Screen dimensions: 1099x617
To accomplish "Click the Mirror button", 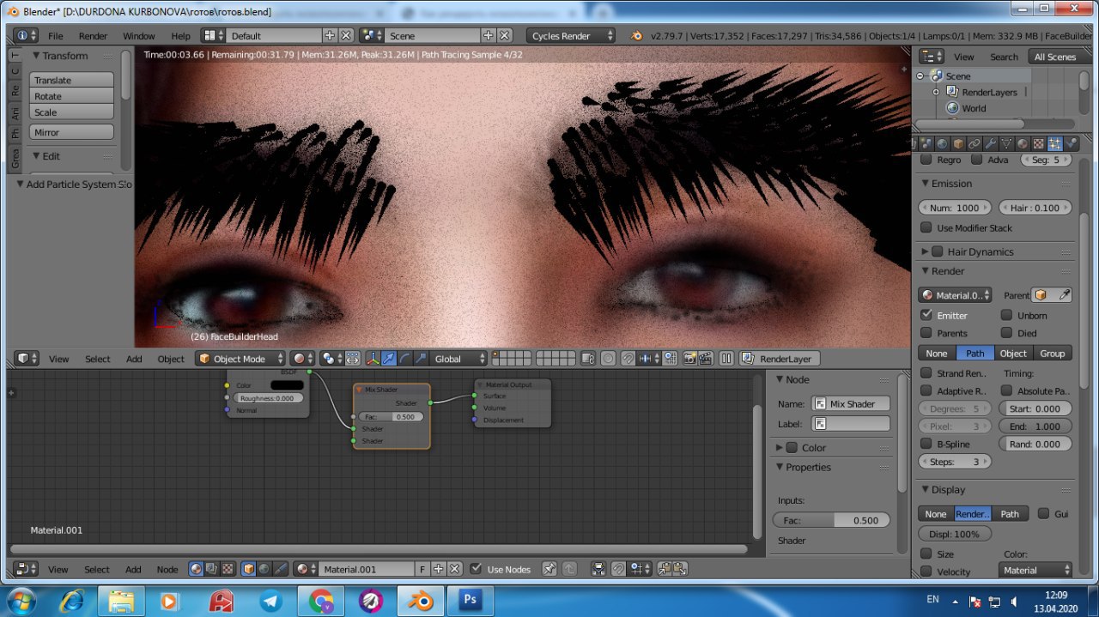I will pyautogui.click(x=72, y=133).
